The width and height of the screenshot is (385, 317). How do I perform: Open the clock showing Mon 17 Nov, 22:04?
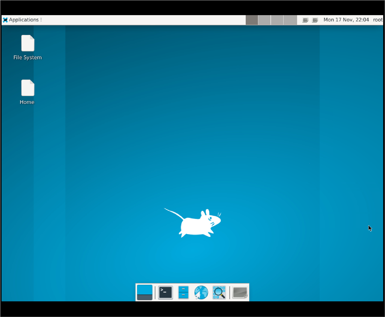pyautogui.click(x=346, y=20)
